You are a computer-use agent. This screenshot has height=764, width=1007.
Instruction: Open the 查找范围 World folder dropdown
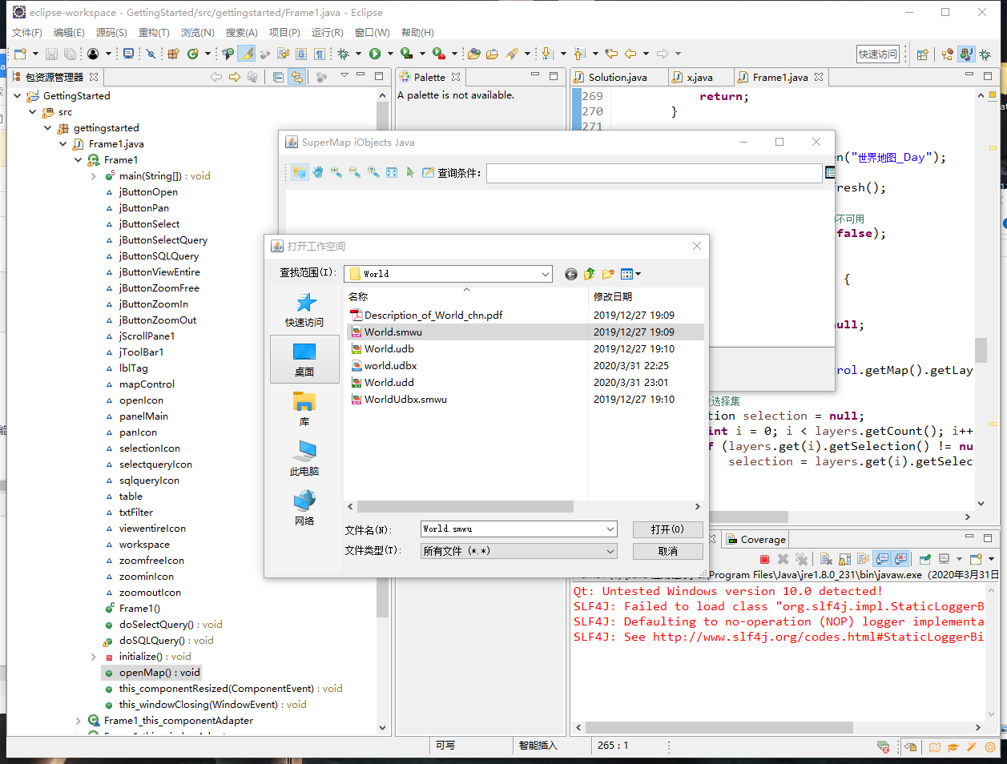coord(546,274)
